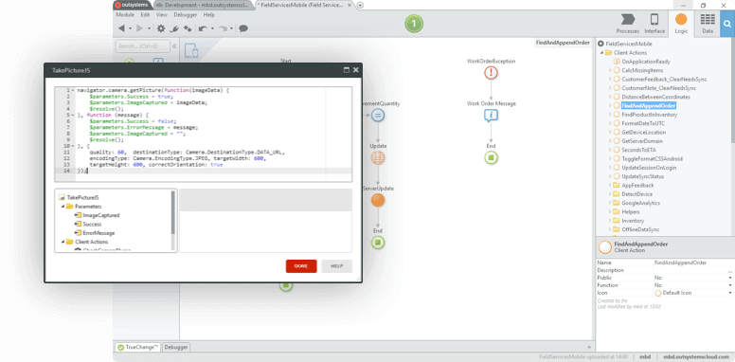Image resolution: width=735 pixels, height=362 pixels.
Task: Click the forward navigation arrow in toolbar
Action: click(139, 28)
